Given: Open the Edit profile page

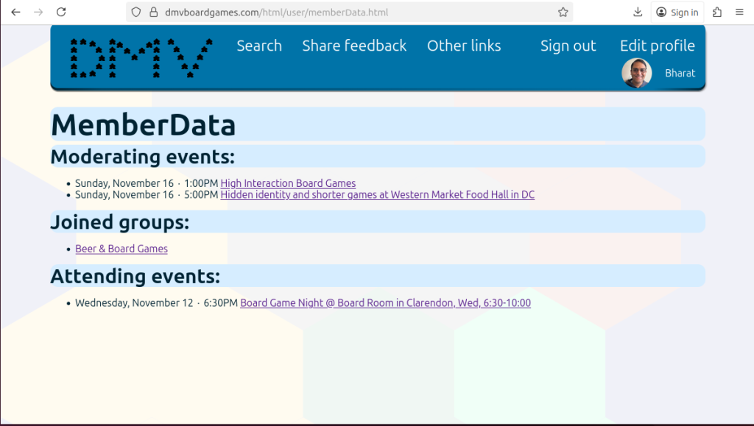Looking at the screenshot, I should [657, 46].
